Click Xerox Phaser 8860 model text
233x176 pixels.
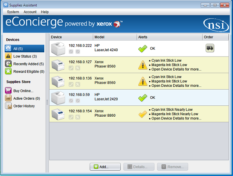tap(105, 113)
